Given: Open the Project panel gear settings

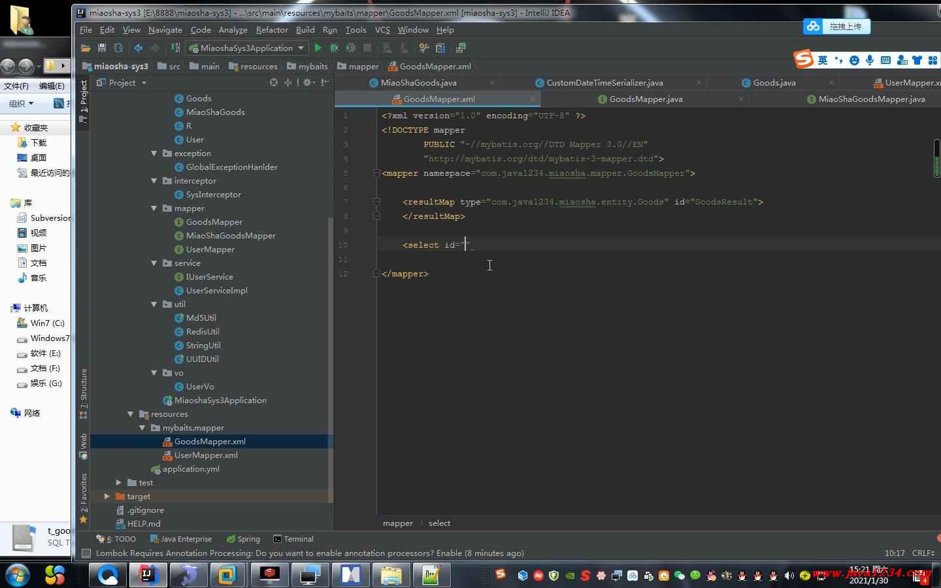Looking at the screenshot, I should point(307,82).
